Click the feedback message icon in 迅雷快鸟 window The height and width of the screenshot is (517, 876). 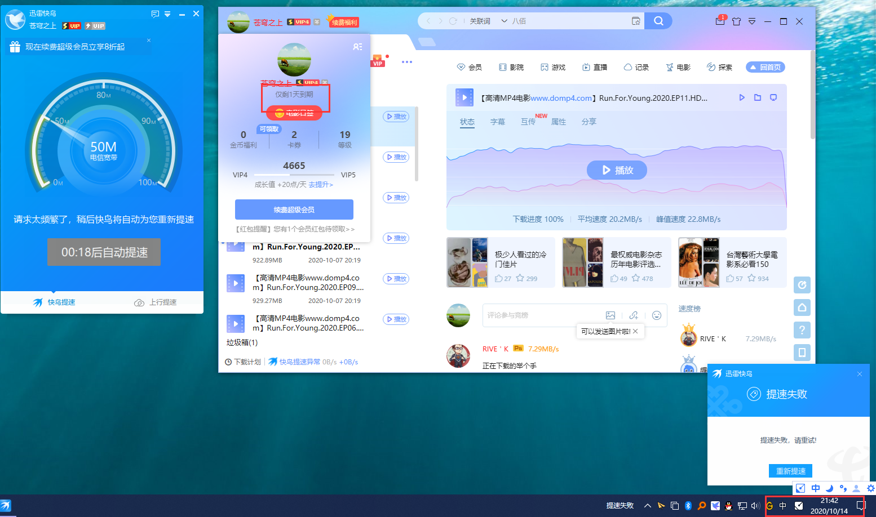[x=155, y=14]
